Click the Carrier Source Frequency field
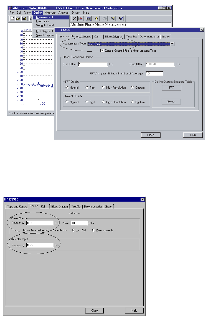The width and height of the screenshot is (216, 316). click(x=40, y=223)
